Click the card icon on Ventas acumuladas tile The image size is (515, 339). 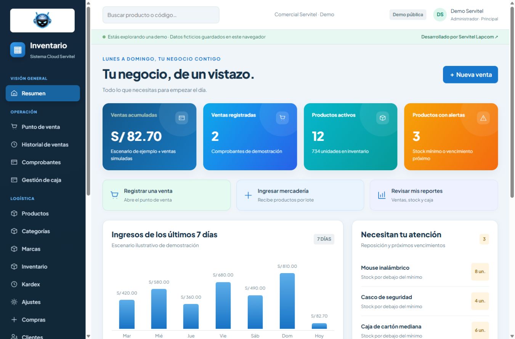[x=182, y=118]
